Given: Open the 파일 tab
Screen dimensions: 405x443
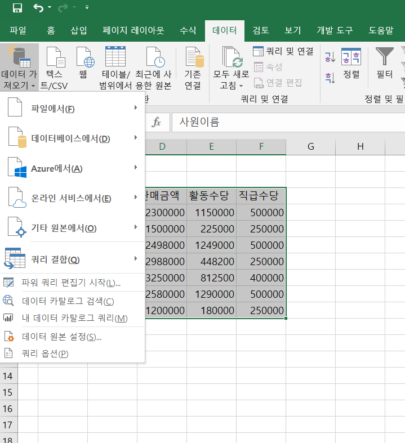Looking at the screenshot, I should pos(18,30).
